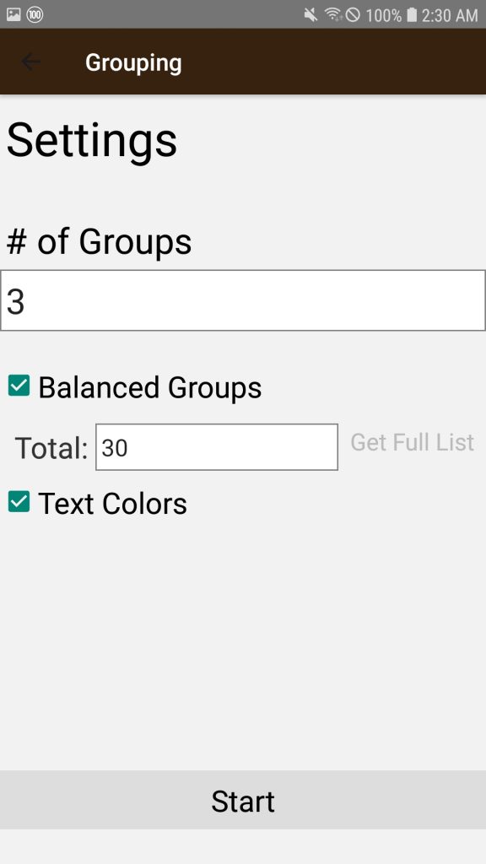Toggle Balanced Groups off then verify Total field
This screenshot has height=864, width=486.
(x=19, y=385)
